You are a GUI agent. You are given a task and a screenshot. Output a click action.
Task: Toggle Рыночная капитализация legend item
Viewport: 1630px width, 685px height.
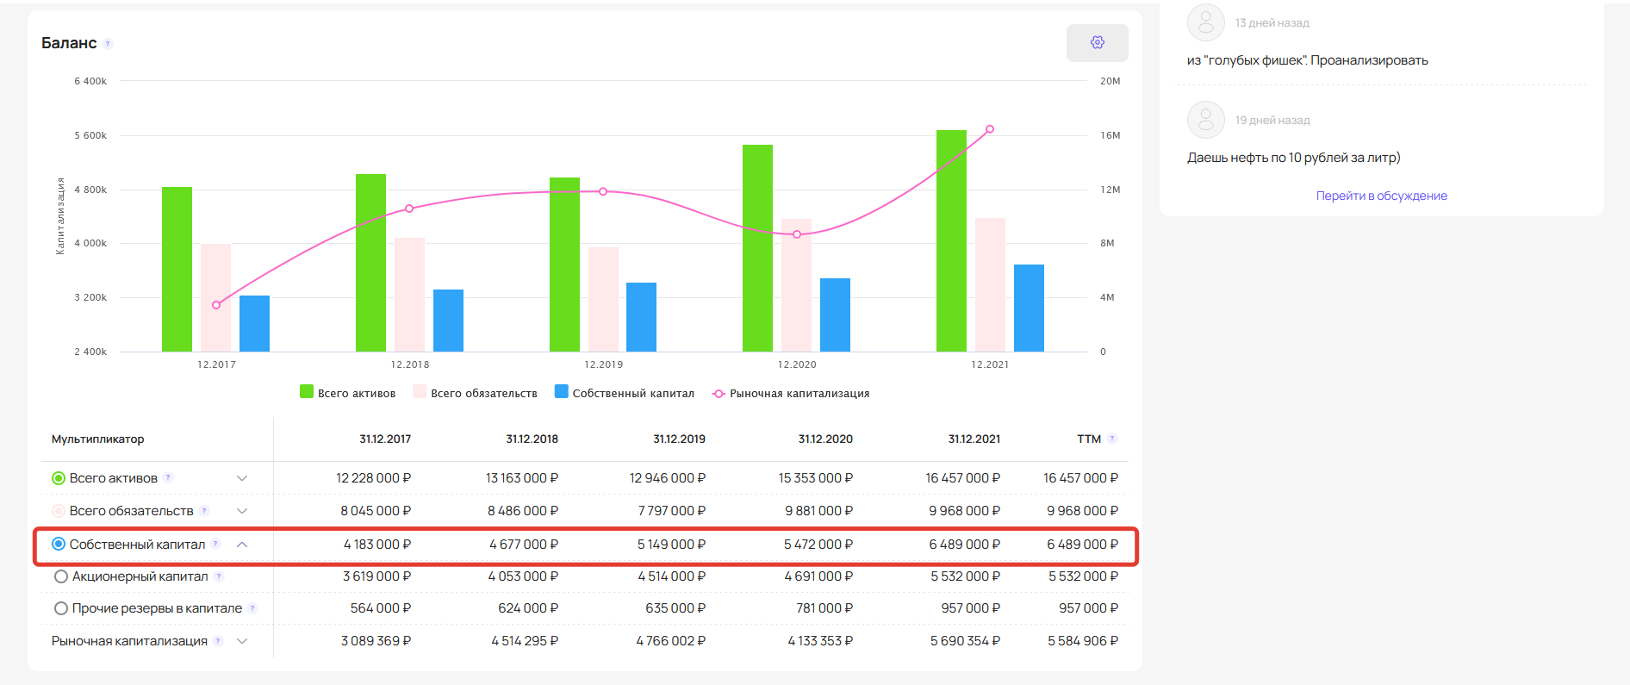pos(790,393)
